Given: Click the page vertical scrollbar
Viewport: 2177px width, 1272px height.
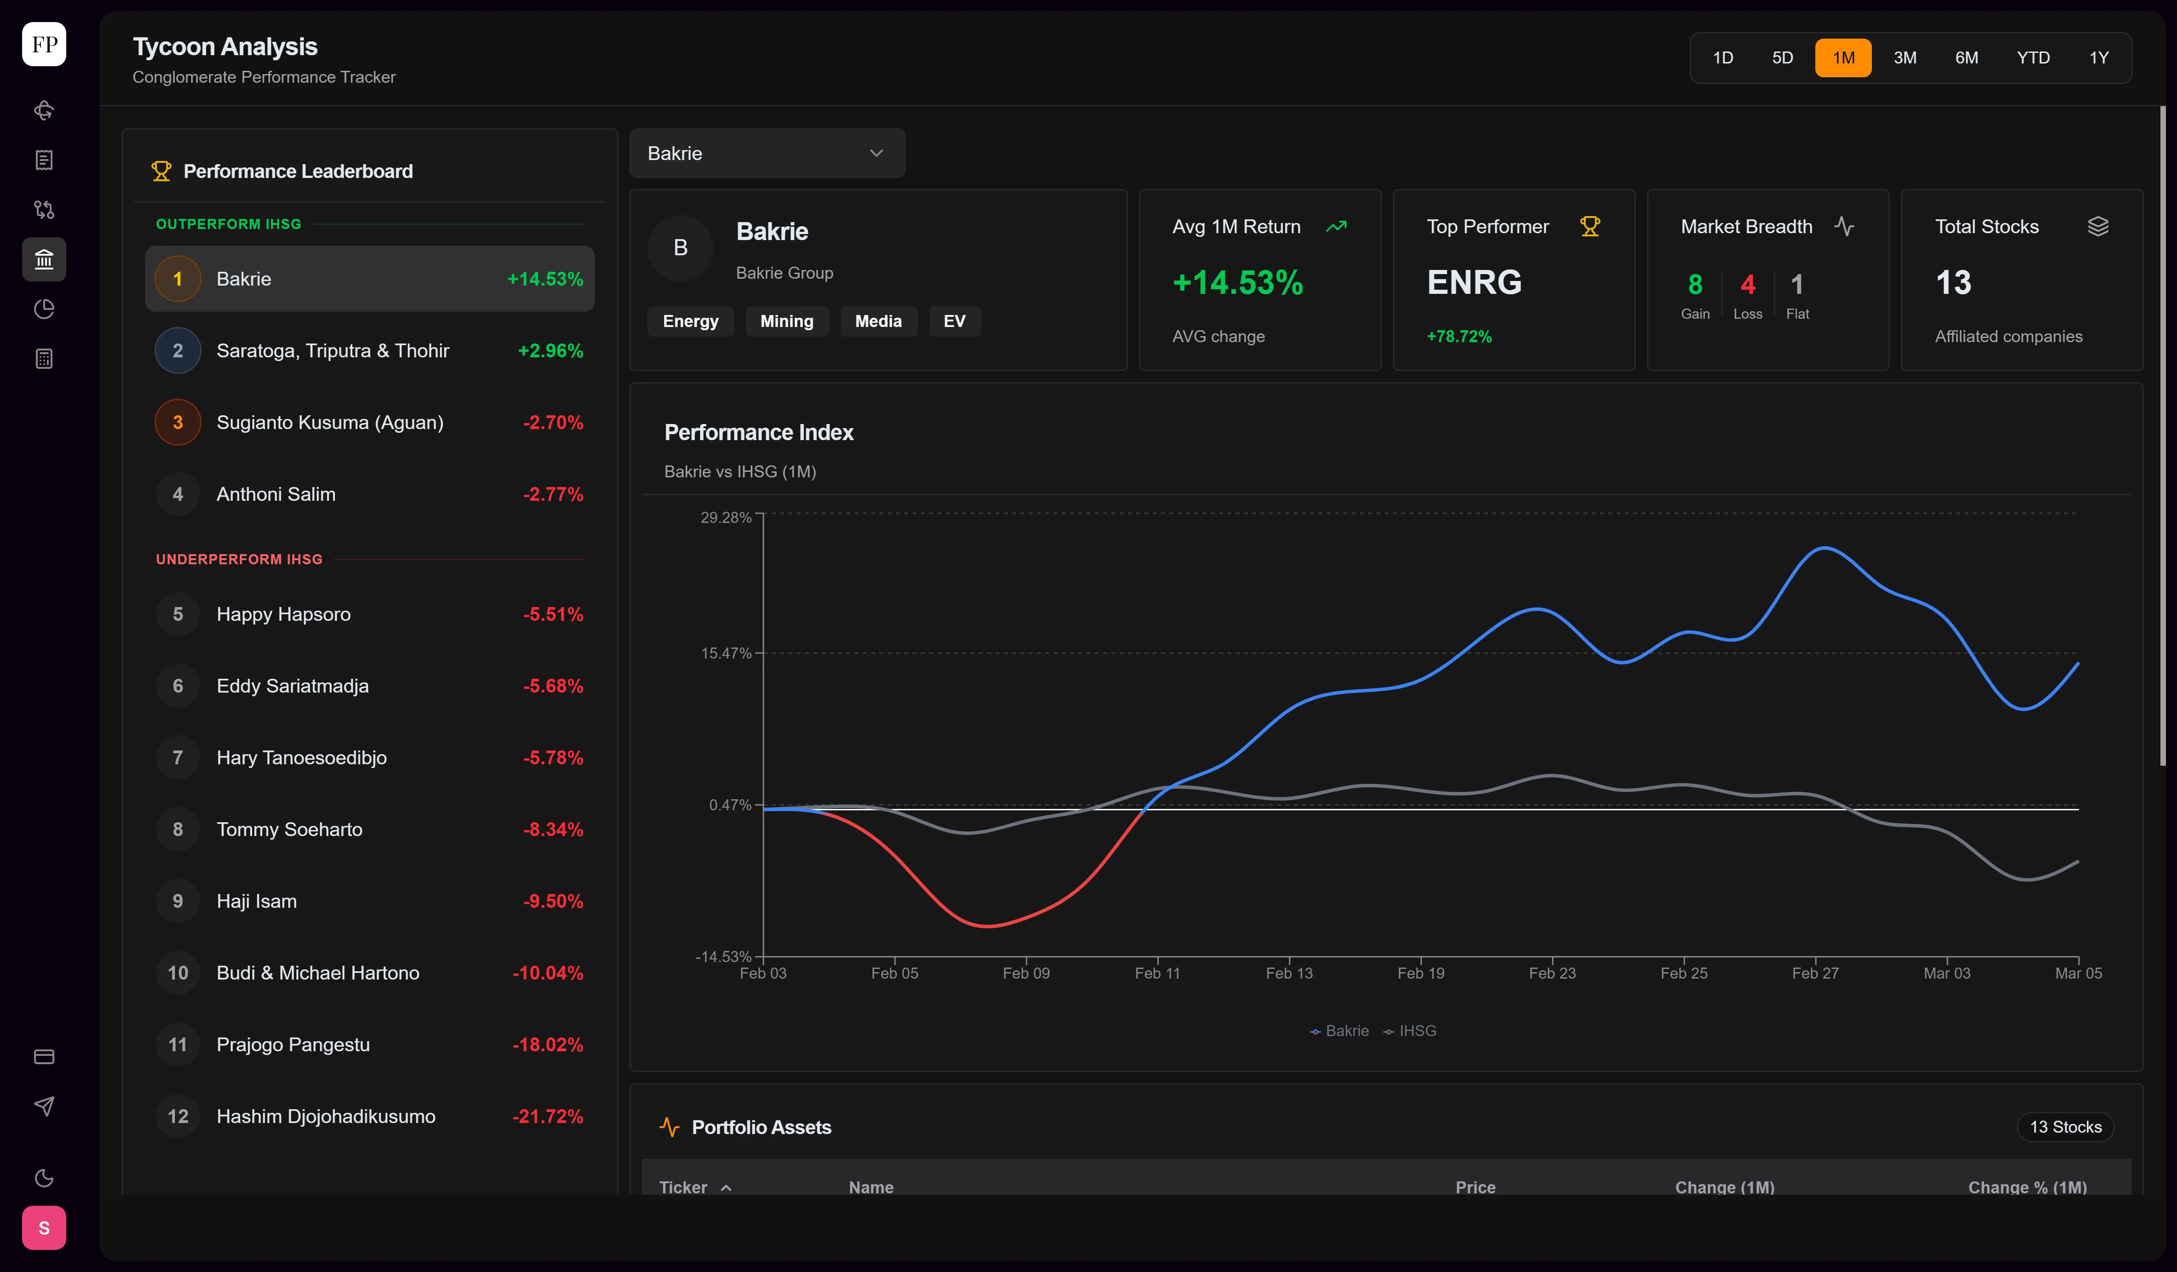Looking at the screenshot, I should click(2163, 436).
